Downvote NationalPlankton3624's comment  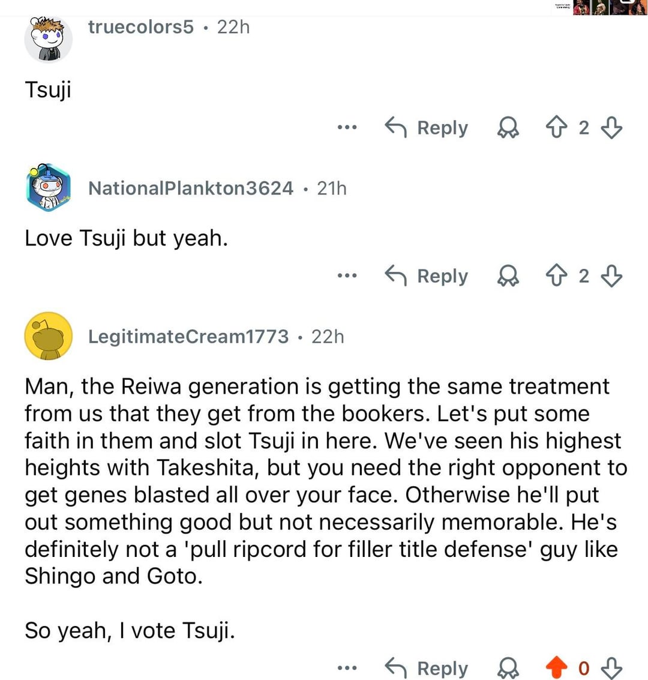tap(611, 275)
